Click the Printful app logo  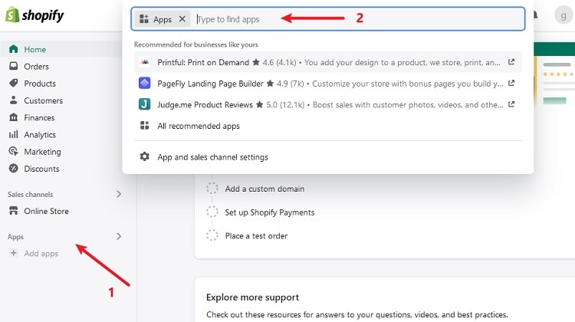click(x=144, y=62)
